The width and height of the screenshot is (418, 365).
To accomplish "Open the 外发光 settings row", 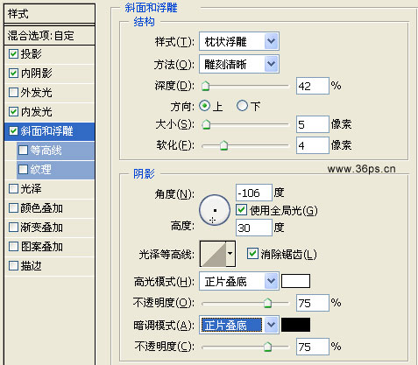I will tap(50, 93).
